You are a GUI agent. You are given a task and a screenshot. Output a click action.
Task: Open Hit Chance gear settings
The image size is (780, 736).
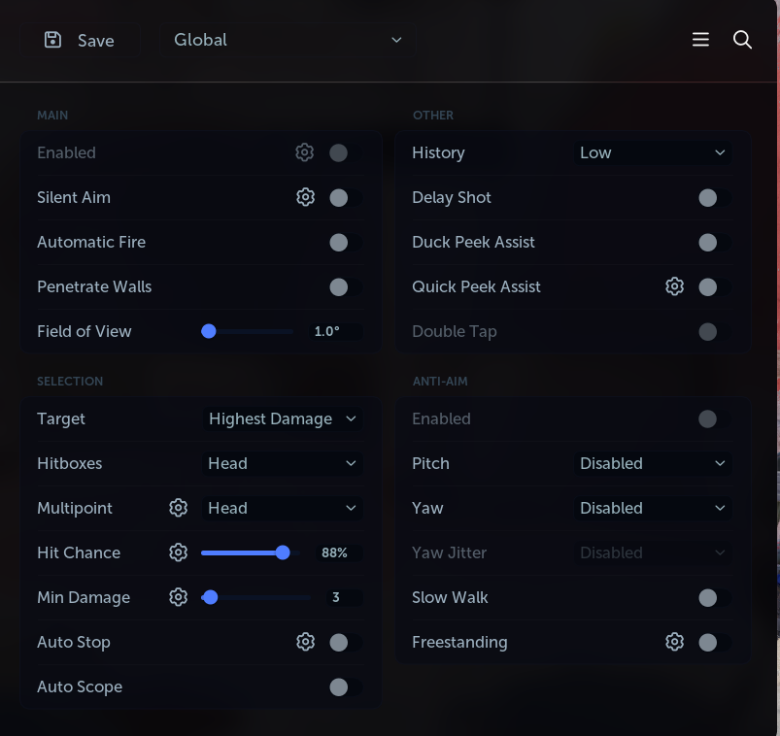click(178, 552)
